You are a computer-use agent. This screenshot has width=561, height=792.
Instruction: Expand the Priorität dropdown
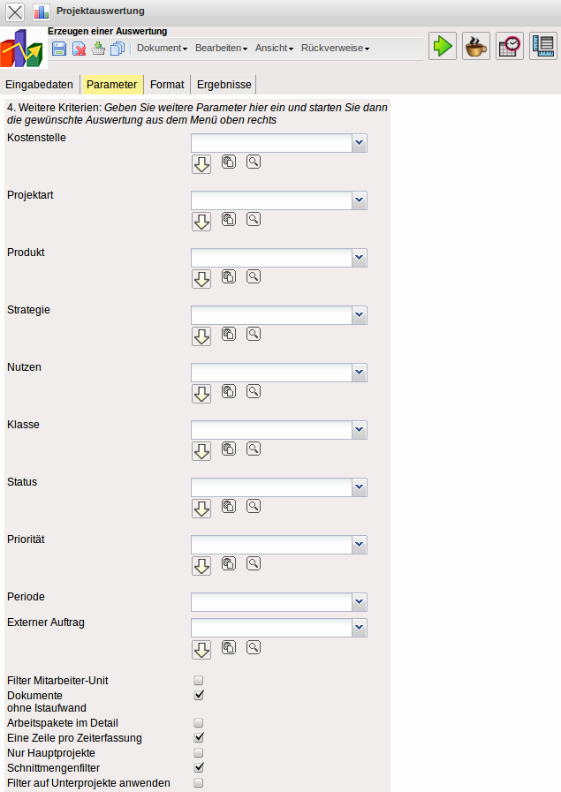(x=359, y=545)
